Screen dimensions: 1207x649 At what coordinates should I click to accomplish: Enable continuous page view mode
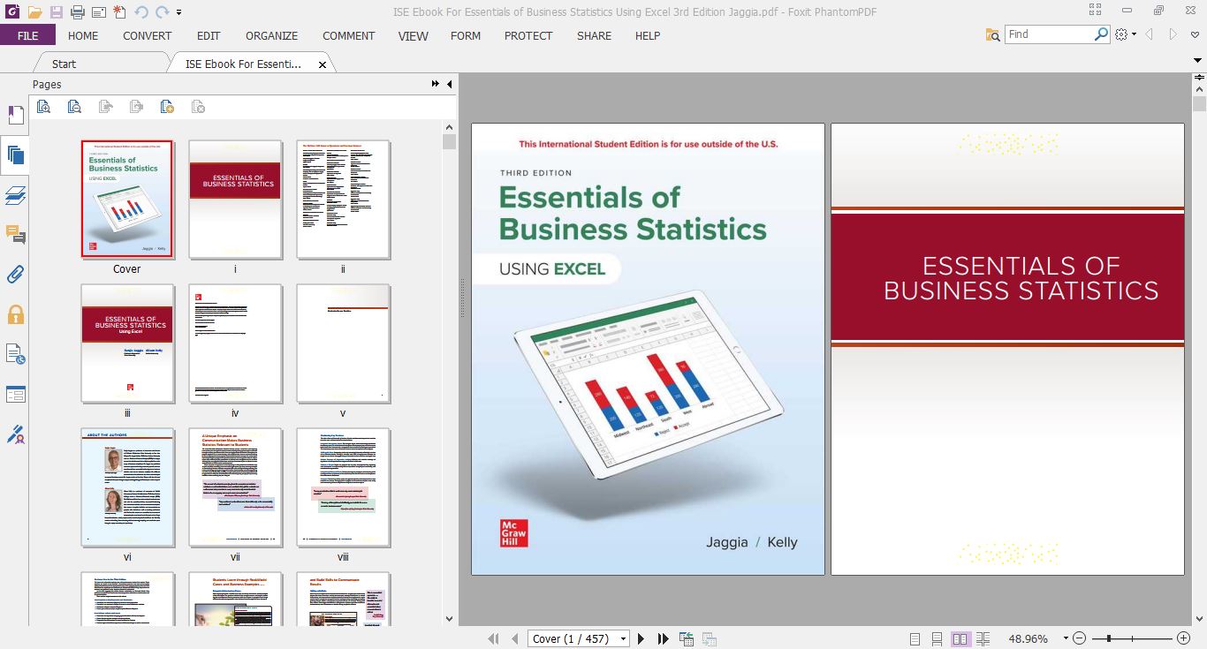pos(937,638)
